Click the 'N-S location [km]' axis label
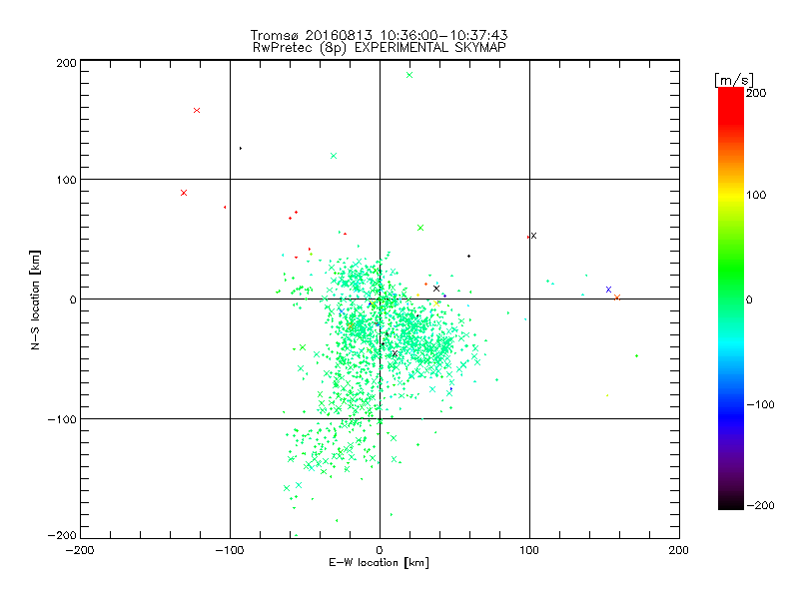Screen dimensions: 799x599 (x=35, y=299)
